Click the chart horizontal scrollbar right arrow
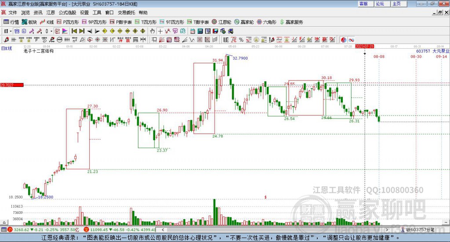 point(387,230)
